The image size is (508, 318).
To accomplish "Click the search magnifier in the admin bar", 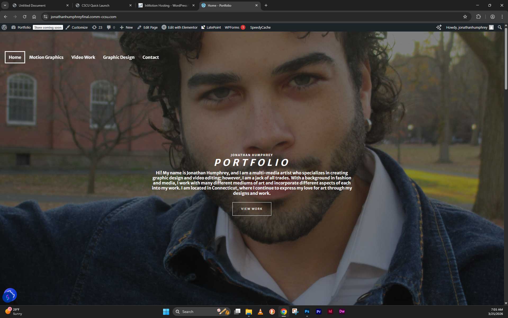I will coord(500,27).
